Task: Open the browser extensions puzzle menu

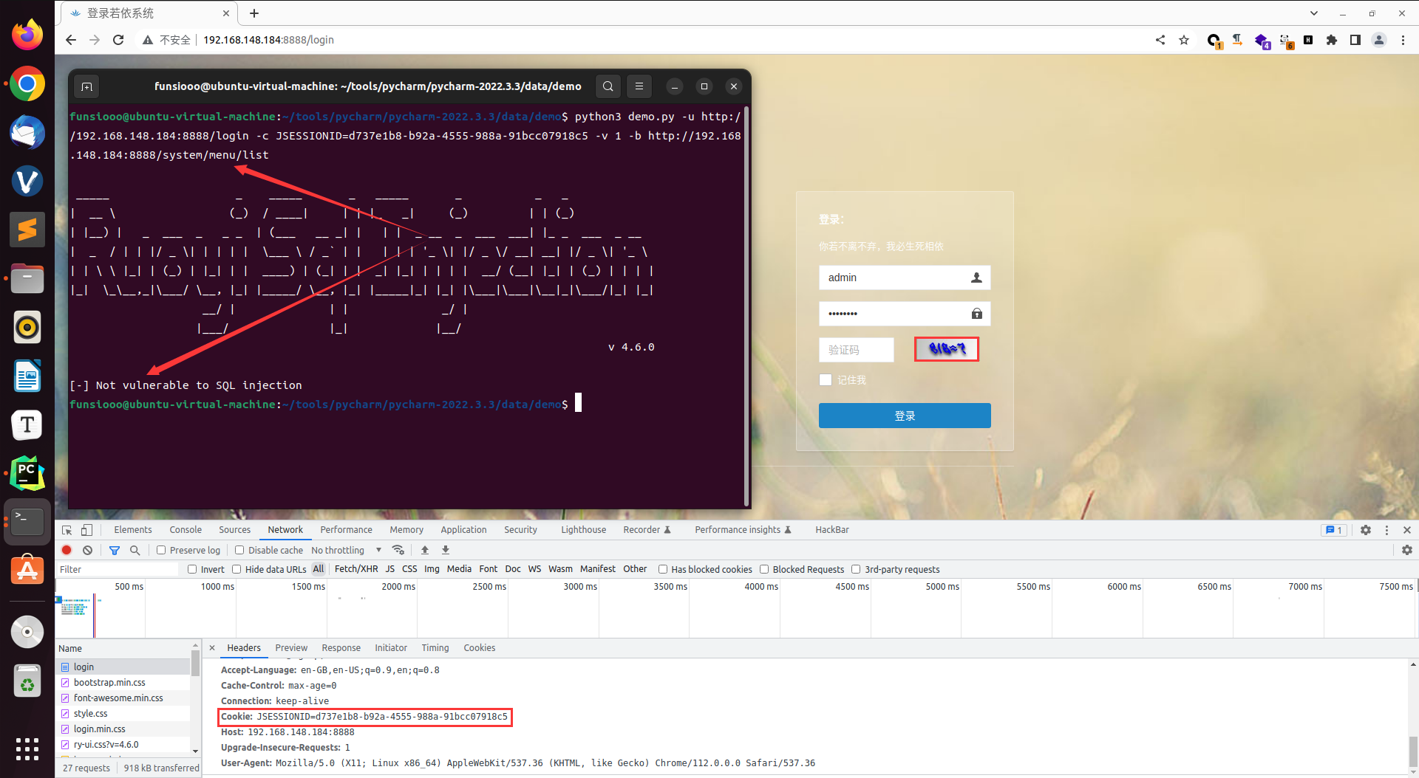Action: (x=1332, y=40)
